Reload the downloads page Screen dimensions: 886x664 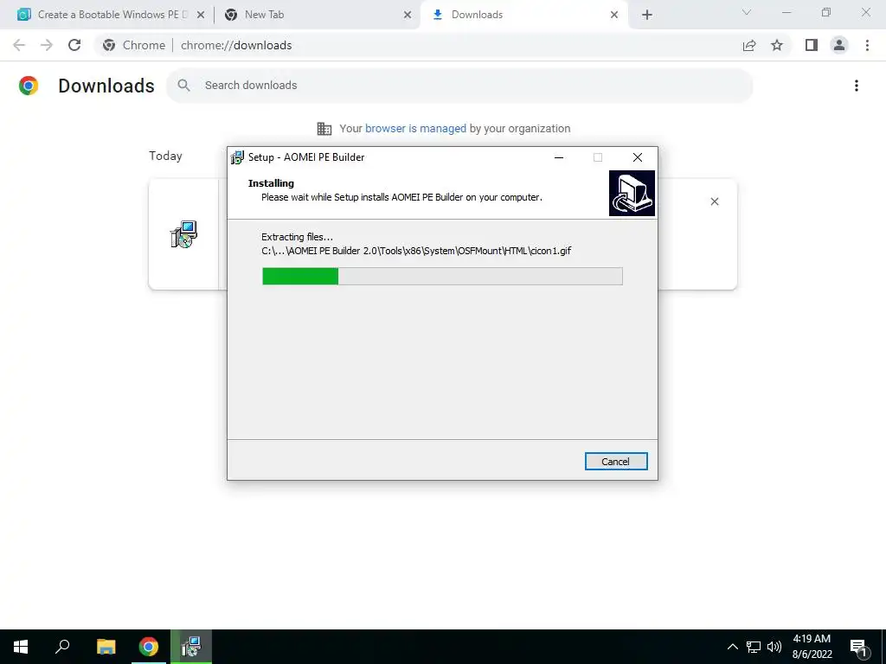pos(74,45)
